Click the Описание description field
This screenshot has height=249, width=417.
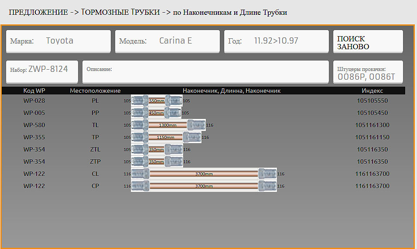(x=205, y=71)
